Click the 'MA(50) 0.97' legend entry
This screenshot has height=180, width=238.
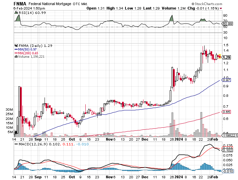pos(27,50)
